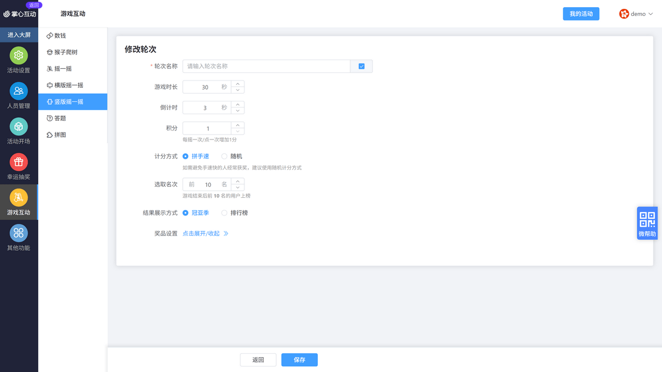
Task: Expand 奖品设置 via 点击展开/收起
Action: (201, 234)
